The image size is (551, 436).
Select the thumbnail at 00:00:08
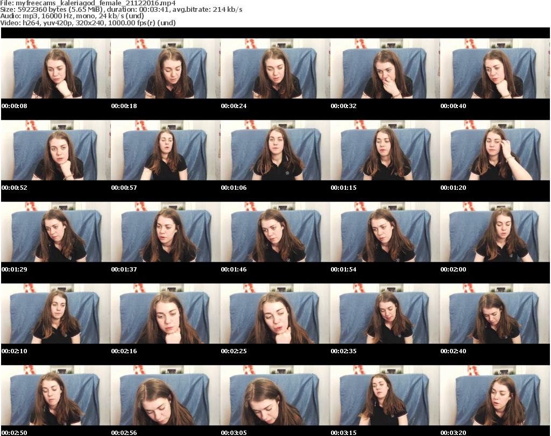[x=56, y=68]
